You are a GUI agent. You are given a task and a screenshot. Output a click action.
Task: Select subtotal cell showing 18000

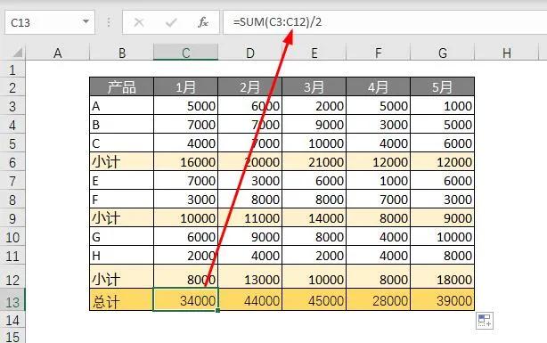coord(443,277)
